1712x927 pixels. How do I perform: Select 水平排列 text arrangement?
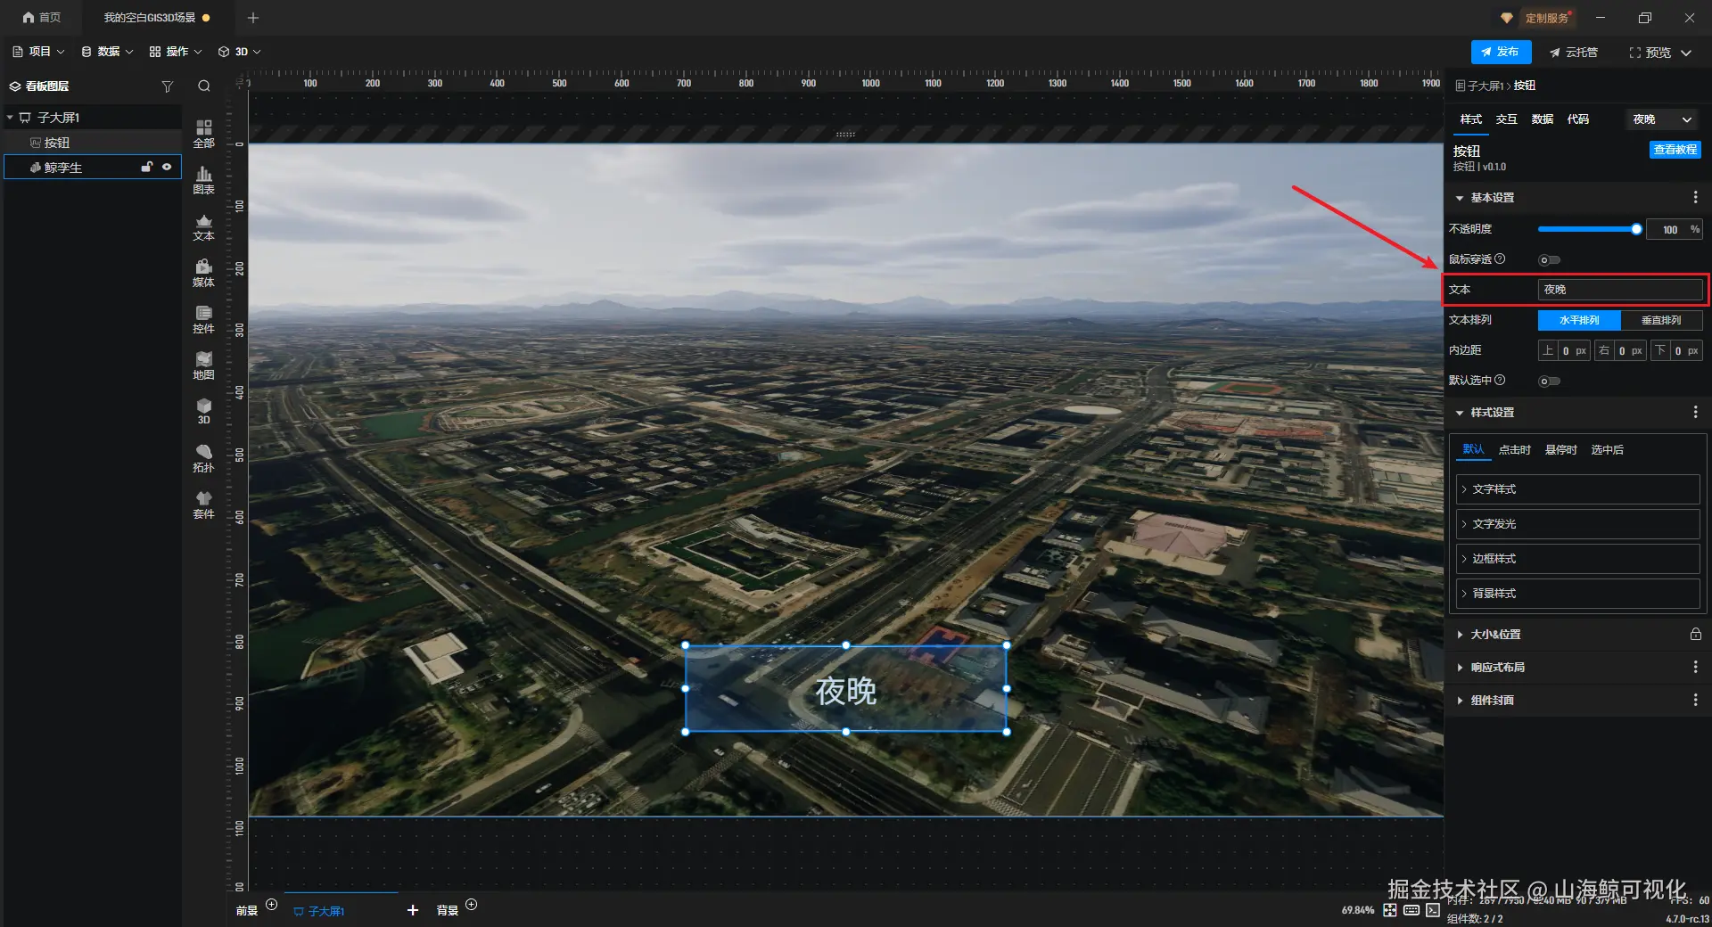coord(1578,320)
